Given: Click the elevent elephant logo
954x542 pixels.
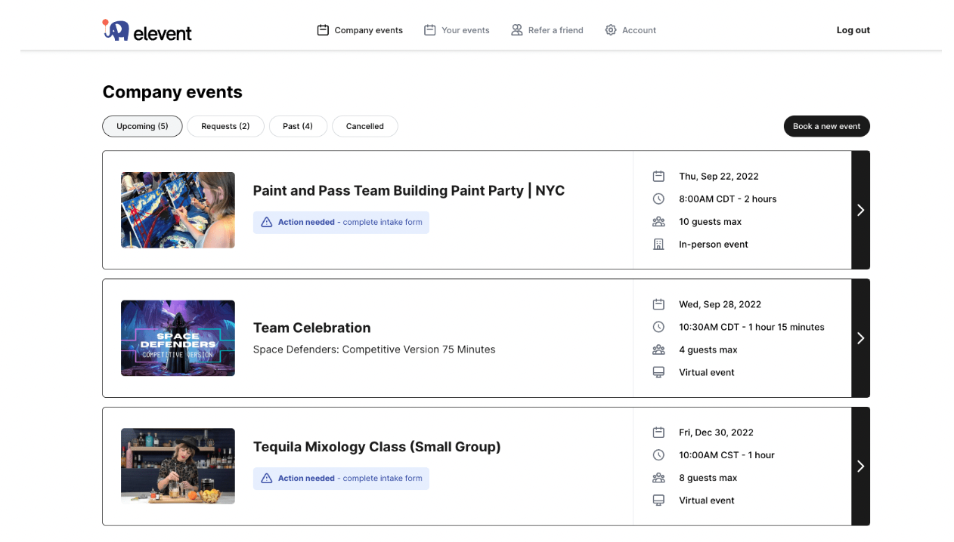Looking at the screenshot, I should (116, 30).
